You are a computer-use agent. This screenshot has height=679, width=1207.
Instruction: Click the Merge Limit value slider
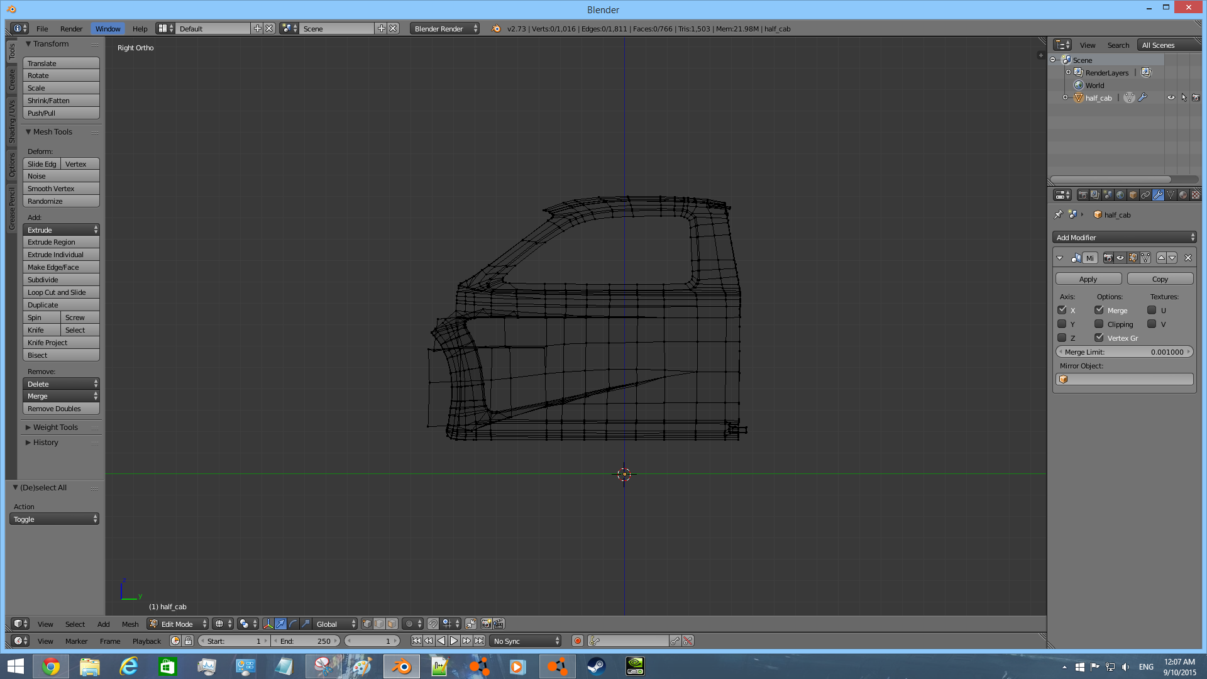coord(1125,351)
